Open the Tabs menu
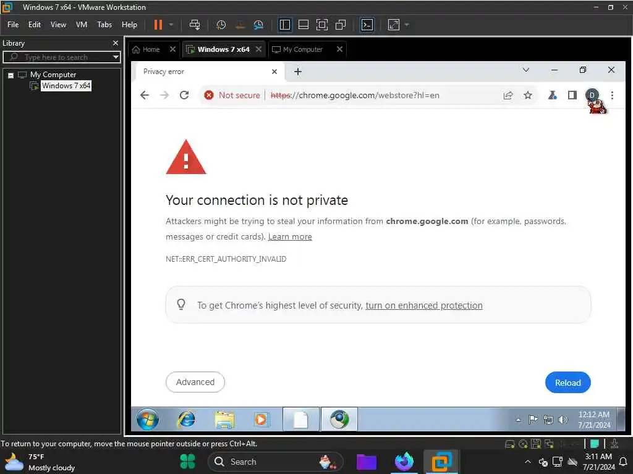 (x=104, y=25)
